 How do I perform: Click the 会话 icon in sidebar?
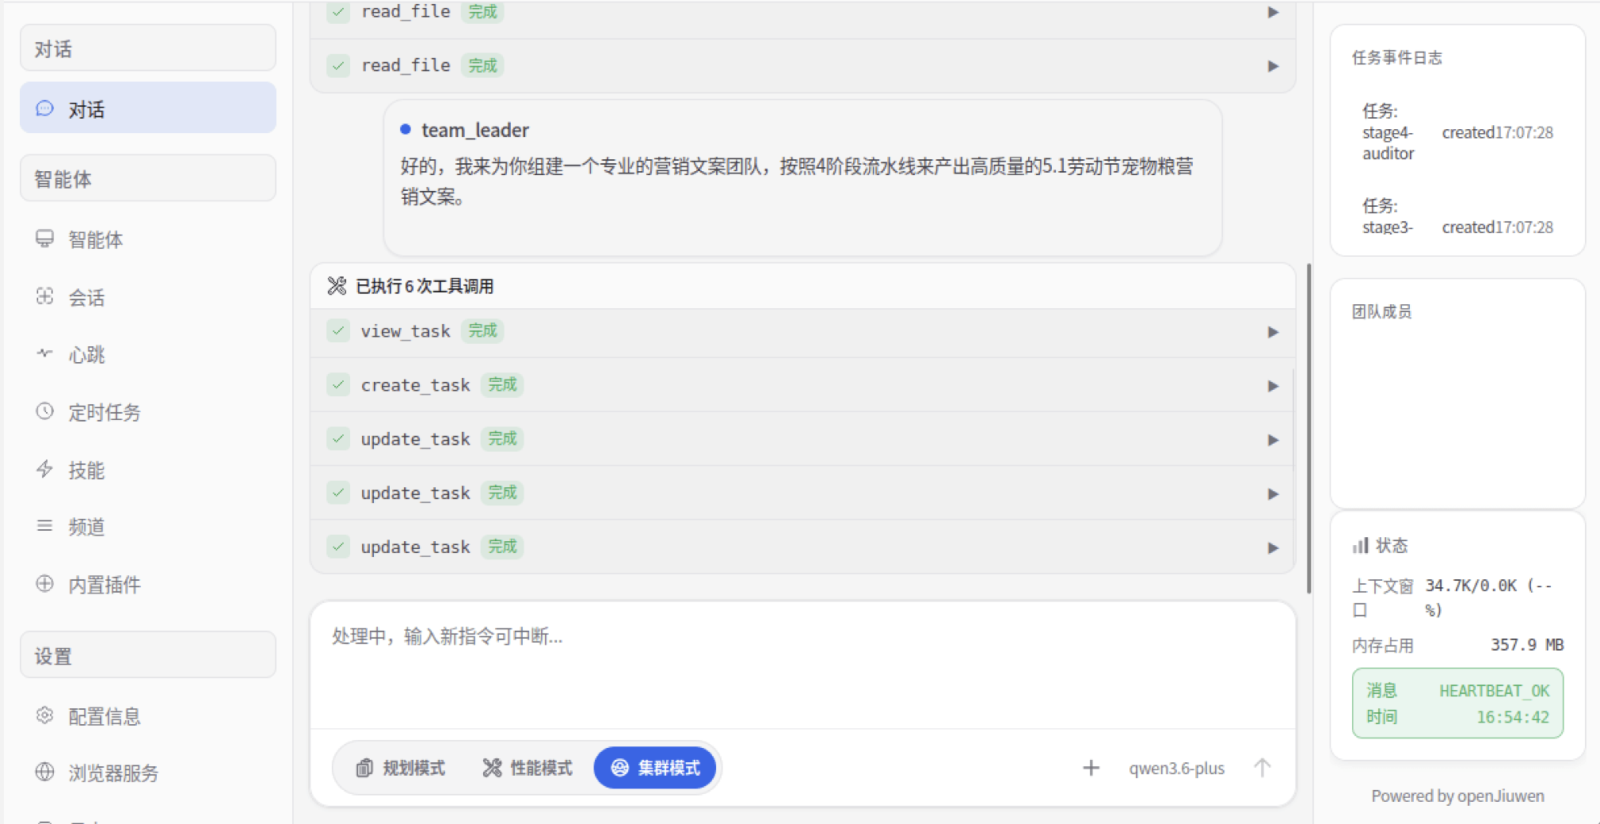coord(45,296)
